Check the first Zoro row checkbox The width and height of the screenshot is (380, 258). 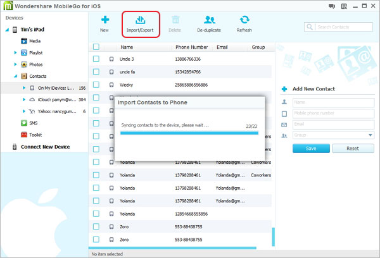[96, 226]
